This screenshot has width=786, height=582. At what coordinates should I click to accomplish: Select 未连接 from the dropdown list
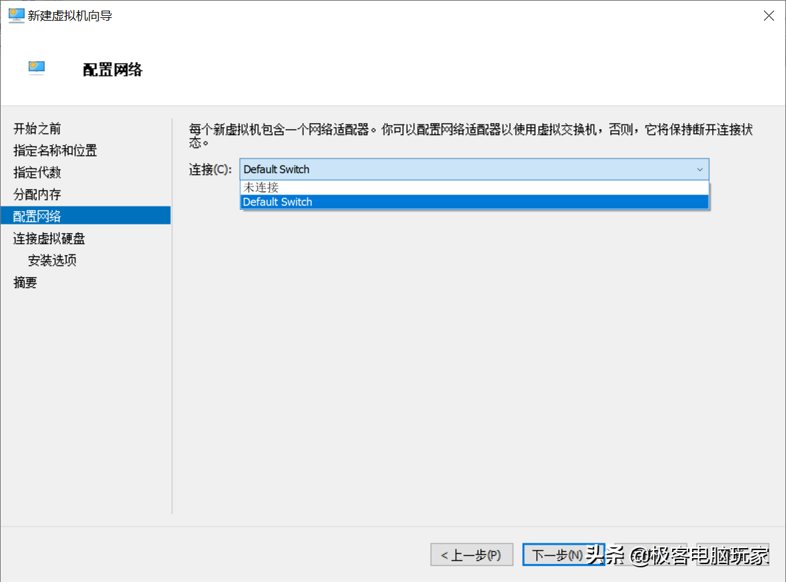click(474, 188)
